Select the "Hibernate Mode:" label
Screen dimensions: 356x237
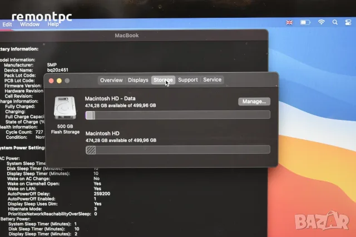(x=25, y=209)
